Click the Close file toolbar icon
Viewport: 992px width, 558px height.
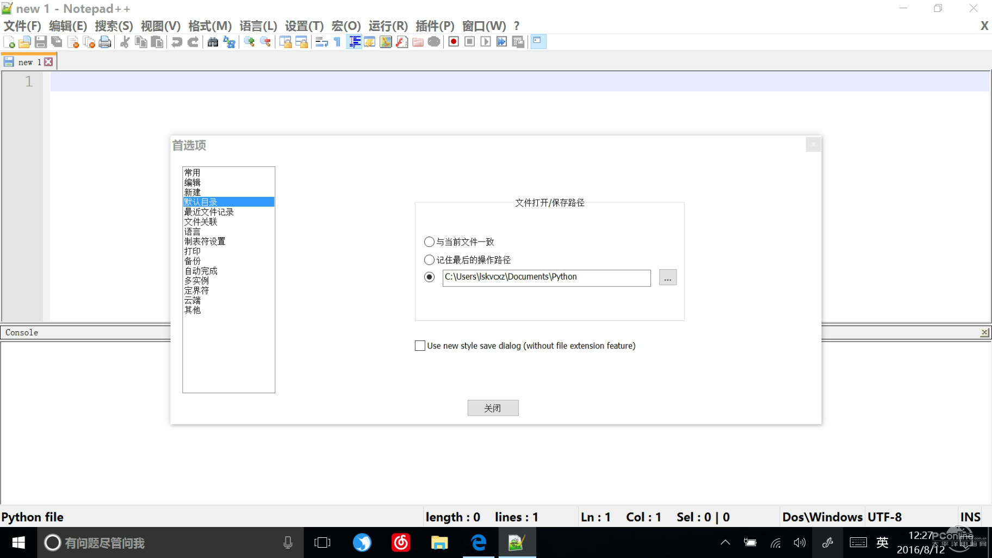pos(73,42)
